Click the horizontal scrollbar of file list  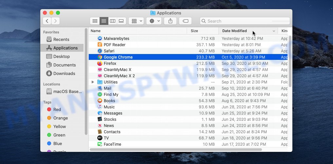coord(176,150)
